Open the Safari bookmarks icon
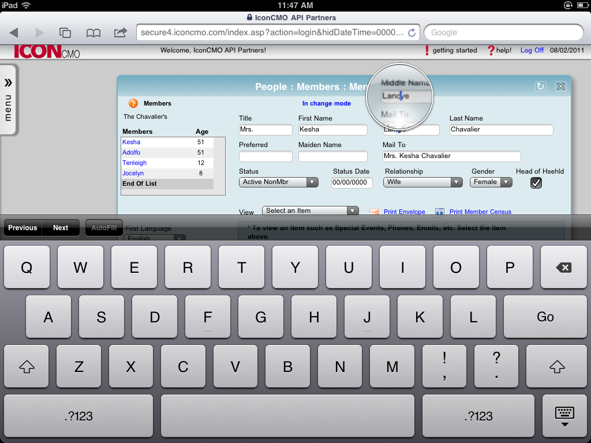 pos(92,32)
